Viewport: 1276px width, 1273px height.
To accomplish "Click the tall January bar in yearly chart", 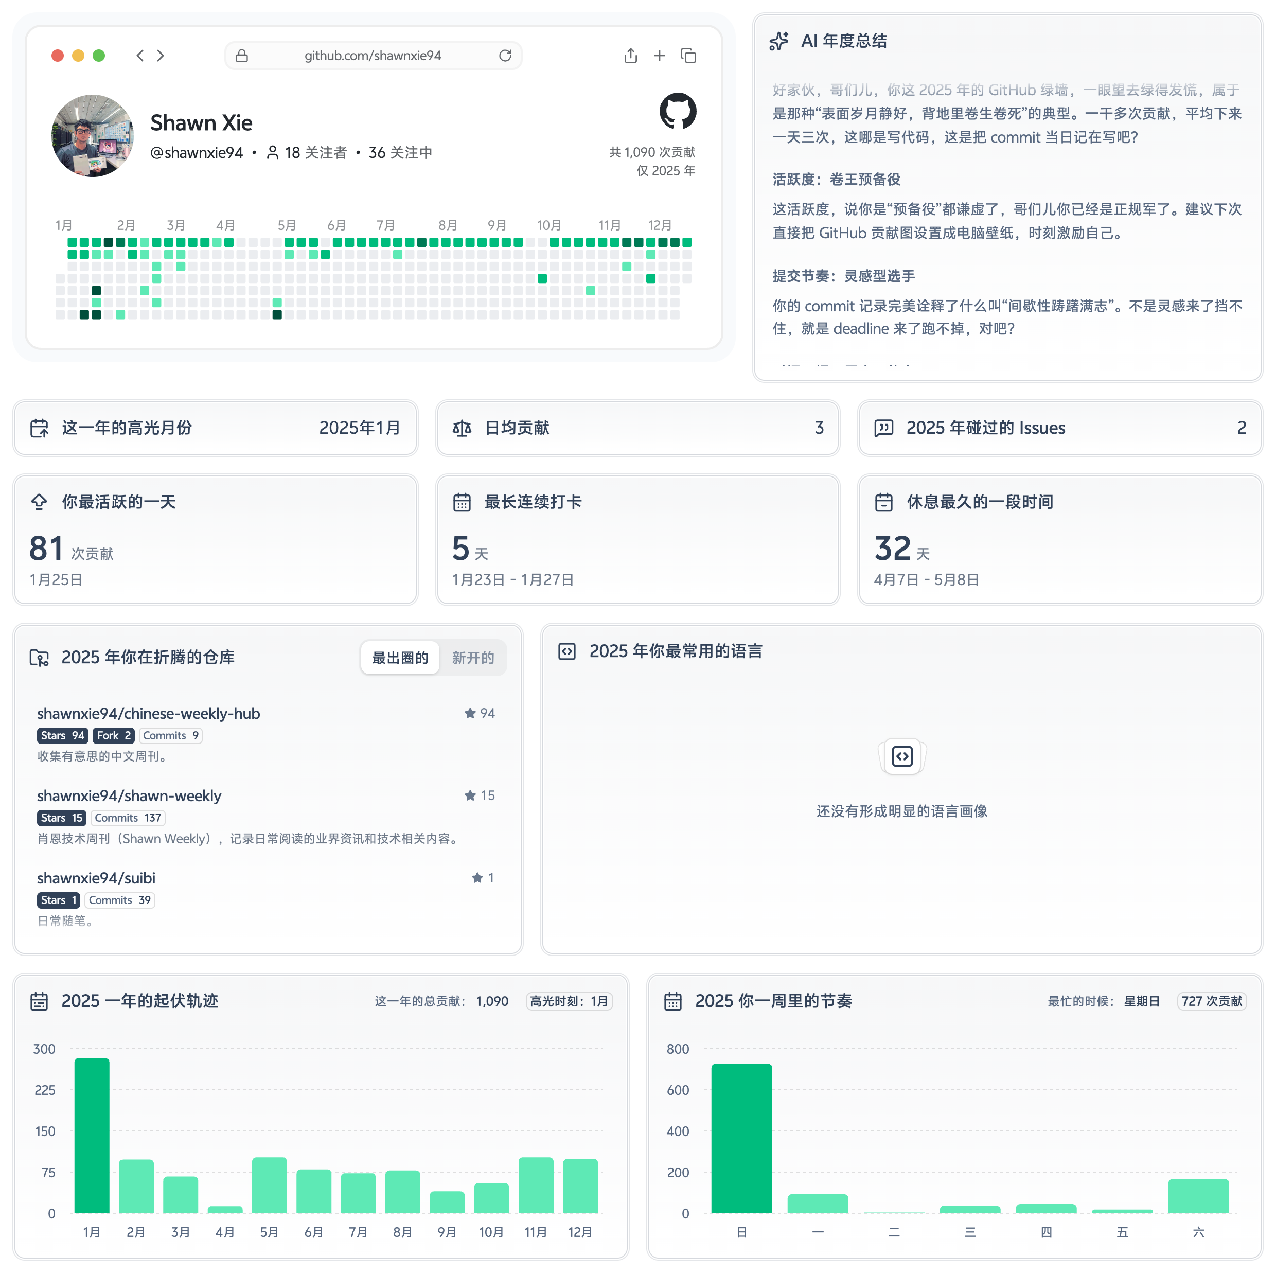I will coord(92,1135).
